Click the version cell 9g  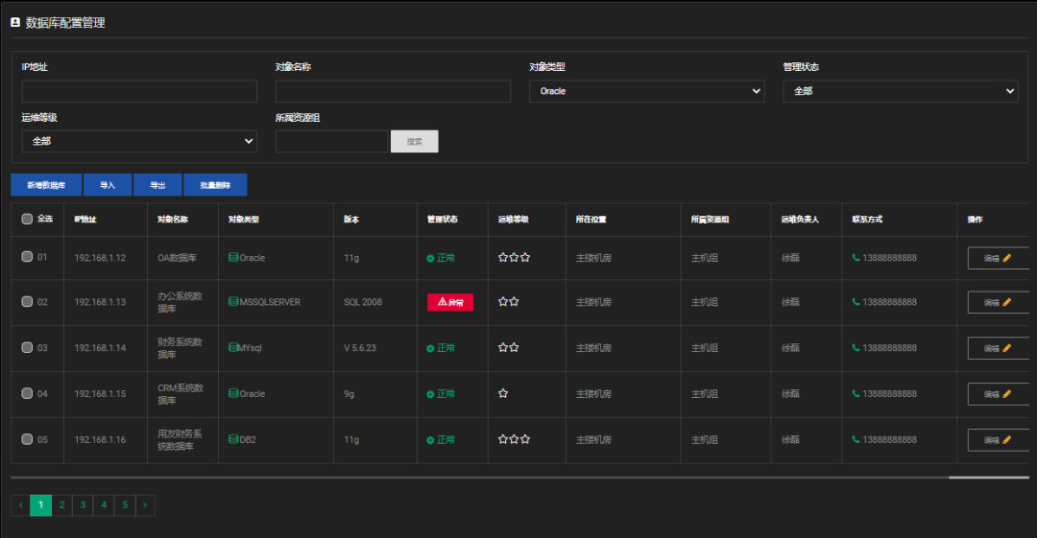tap(350, 394)
